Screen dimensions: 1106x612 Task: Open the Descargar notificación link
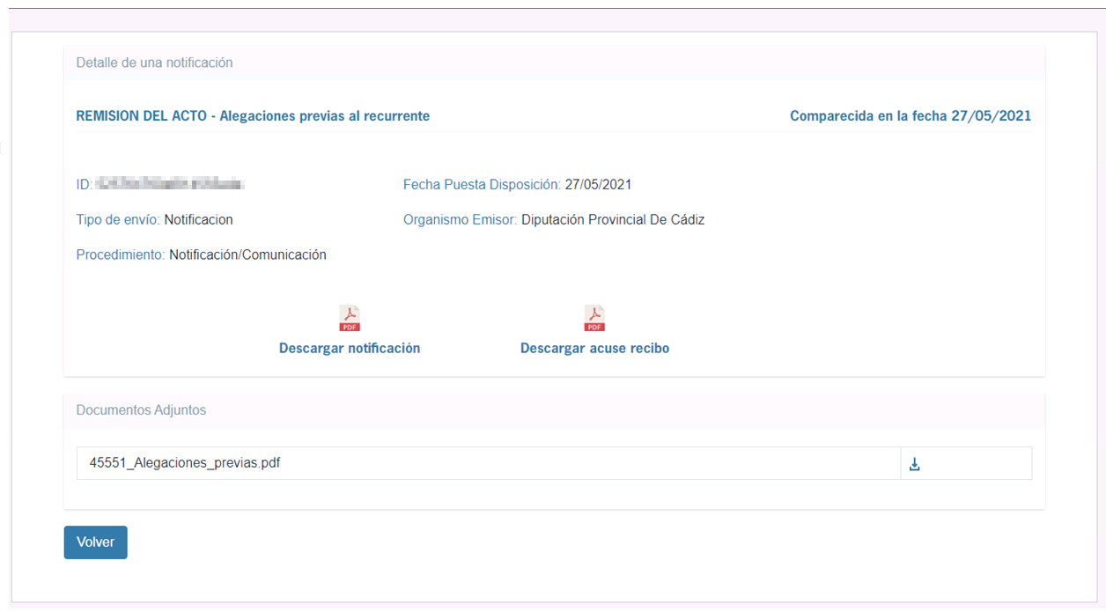coord(350,349)
